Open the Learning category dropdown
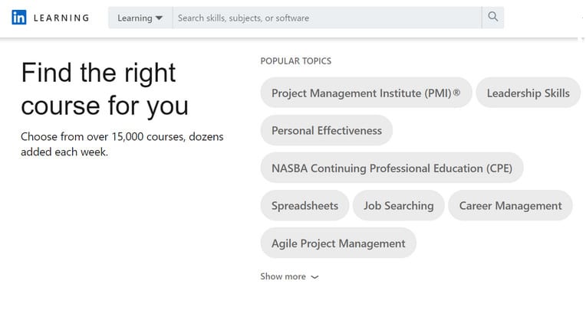The width and height of the screenshot is (586, 323). click(140, 18)
